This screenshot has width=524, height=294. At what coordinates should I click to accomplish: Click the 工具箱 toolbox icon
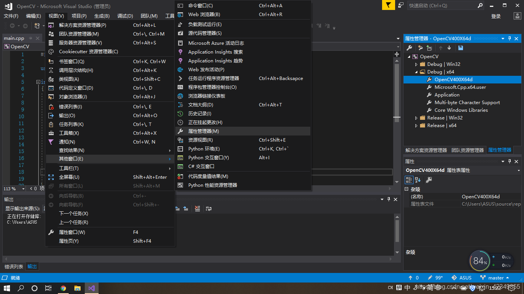(x=51, y=133)
